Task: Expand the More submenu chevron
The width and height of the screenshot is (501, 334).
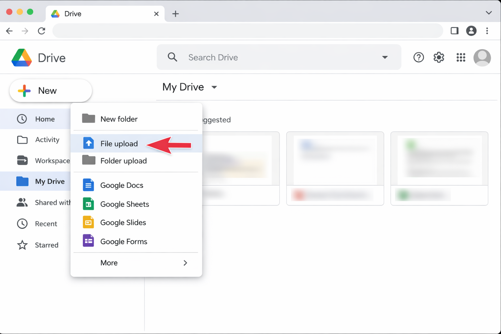Action: pos(185,263)
